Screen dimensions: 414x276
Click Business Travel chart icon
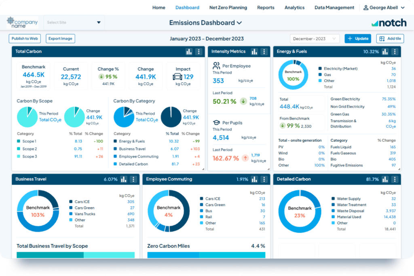click(x=124, y=179)
